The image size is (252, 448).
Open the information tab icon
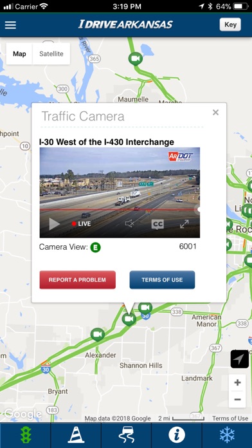pyautogui.click(x=176, y=435)
